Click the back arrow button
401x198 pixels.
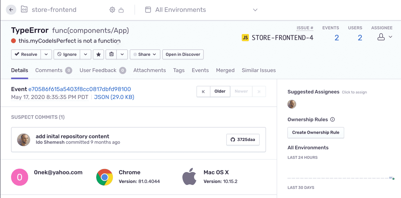tap(11, 10)
